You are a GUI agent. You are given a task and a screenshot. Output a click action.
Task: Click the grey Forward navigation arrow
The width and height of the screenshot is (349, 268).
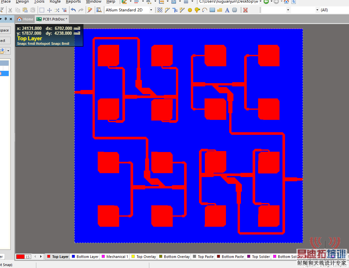[x=276, y=2]
